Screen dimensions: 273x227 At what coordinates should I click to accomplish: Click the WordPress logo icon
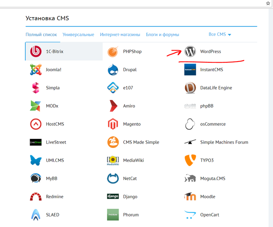tap(190, 51)
